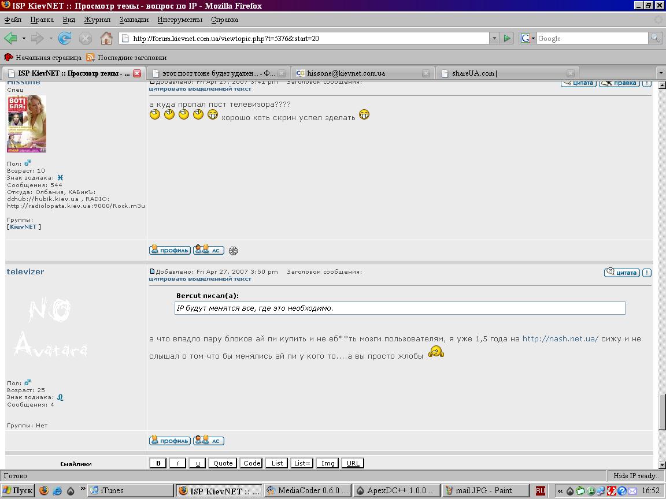Click the Firefox Back arrow button
This screenshot has height=499, width=666.
(10, 39)
